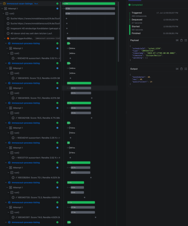Click the "Europe/Berlin" payload value

tap(154, 56)
